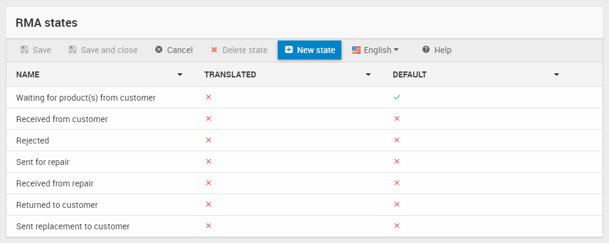Open the English language dropdown
The width and height of the screenshot is (609, 243).
(x=375, y=50)
